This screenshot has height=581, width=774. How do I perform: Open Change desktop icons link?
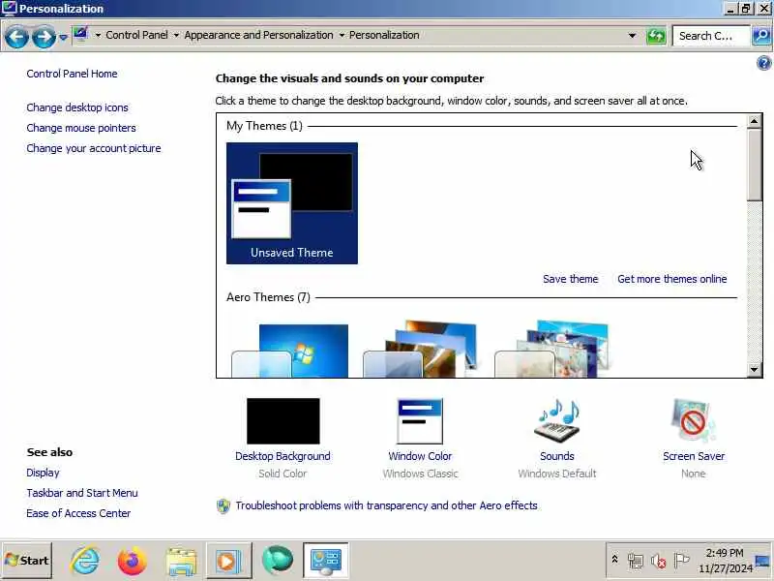coord(77,107)
